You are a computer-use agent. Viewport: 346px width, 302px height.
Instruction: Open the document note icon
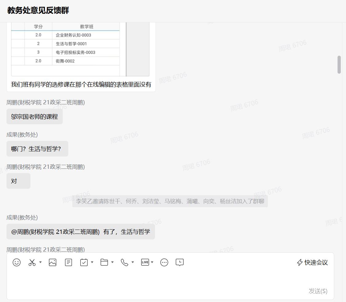point(69,262)
